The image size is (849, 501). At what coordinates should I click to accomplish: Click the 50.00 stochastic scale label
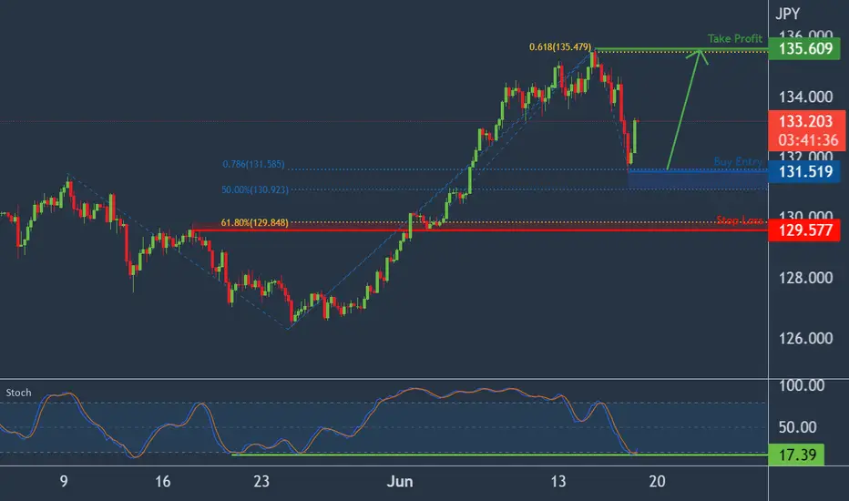click(798, 427)
